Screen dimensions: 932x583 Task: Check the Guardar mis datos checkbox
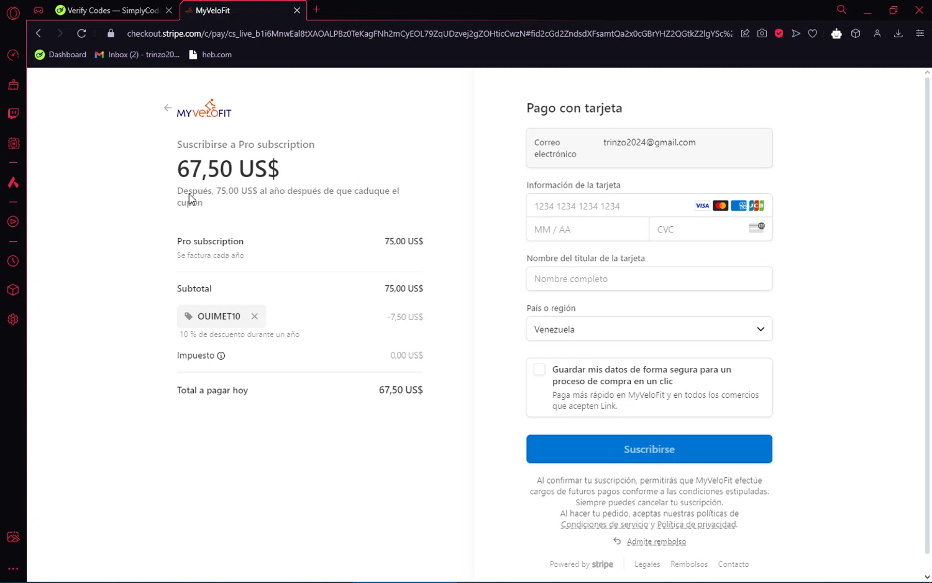tap(539, 370)
